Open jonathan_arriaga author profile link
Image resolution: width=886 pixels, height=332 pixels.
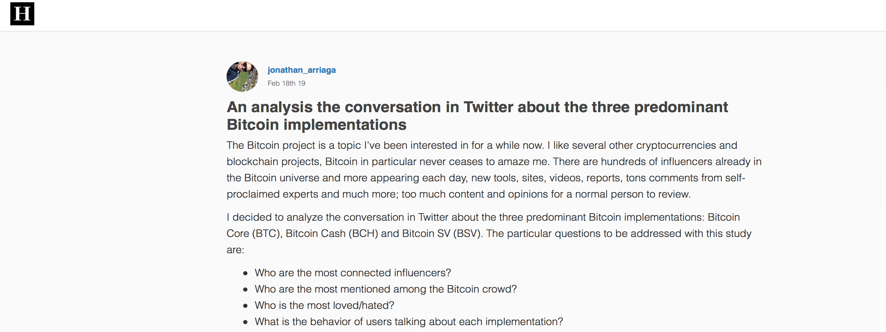(x=301, y=70)
